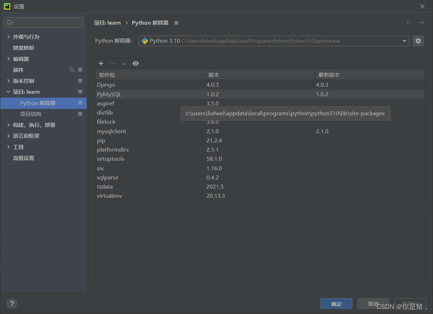Toggle the show early releases eye icon
The image size is (433, 314).
[x=136, y=63]
